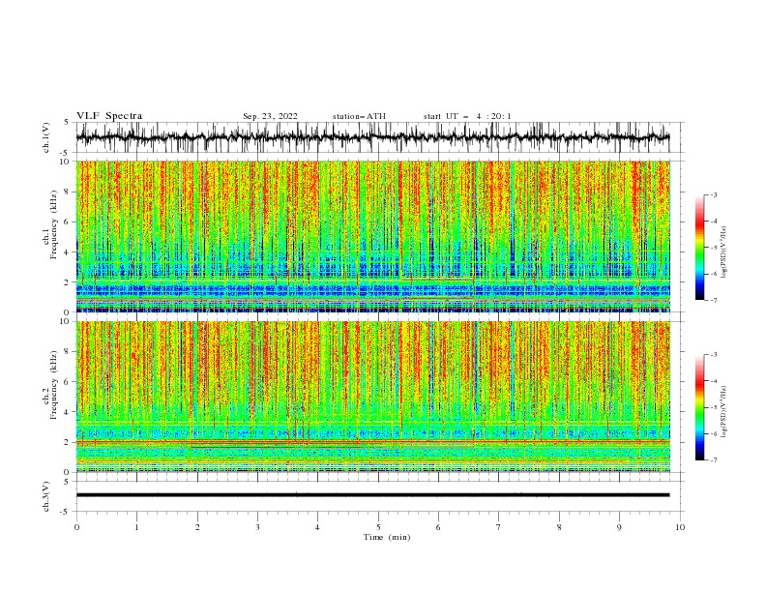
Task: Click time tick label '7' on x-axis
Action: [499, 527]
